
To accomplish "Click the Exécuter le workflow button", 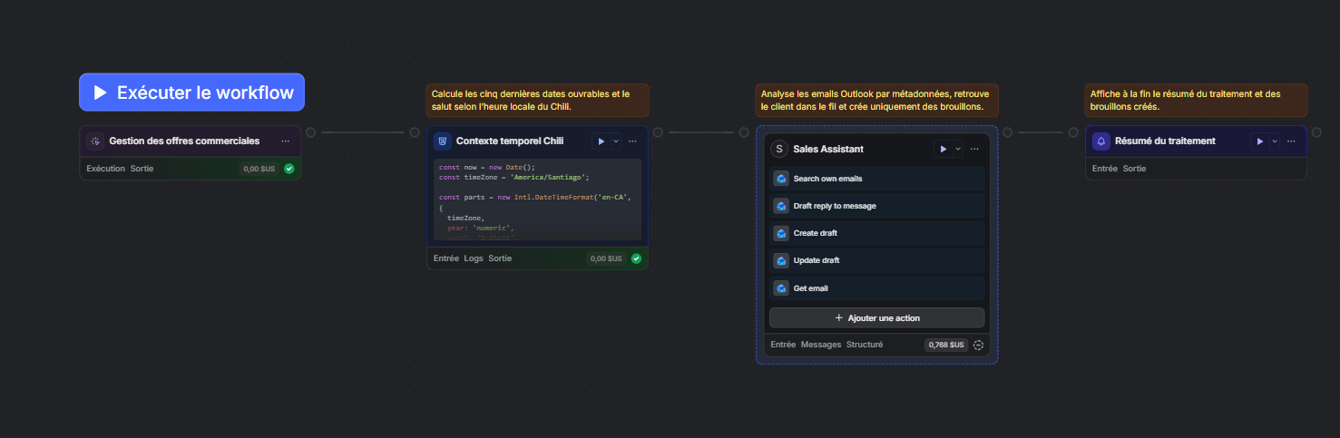I will [191, 92].
